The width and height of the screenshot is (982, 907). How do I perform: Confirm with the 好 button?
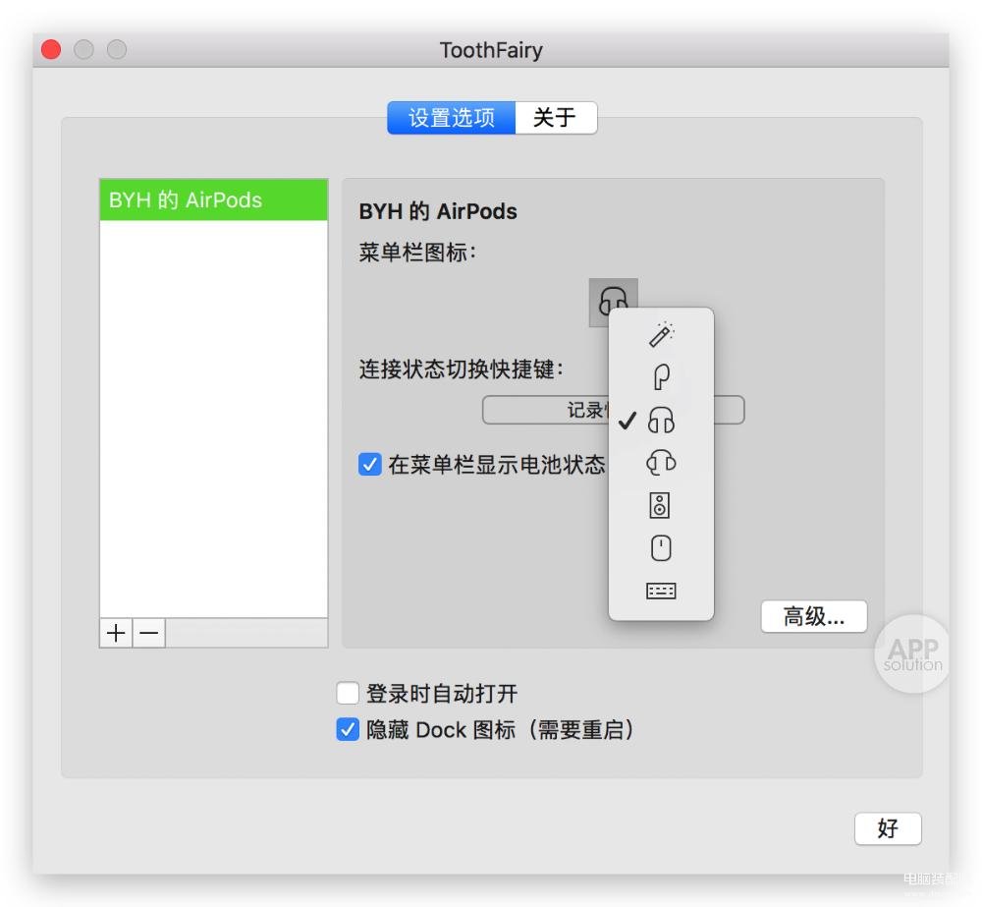[x=888, y=828]
